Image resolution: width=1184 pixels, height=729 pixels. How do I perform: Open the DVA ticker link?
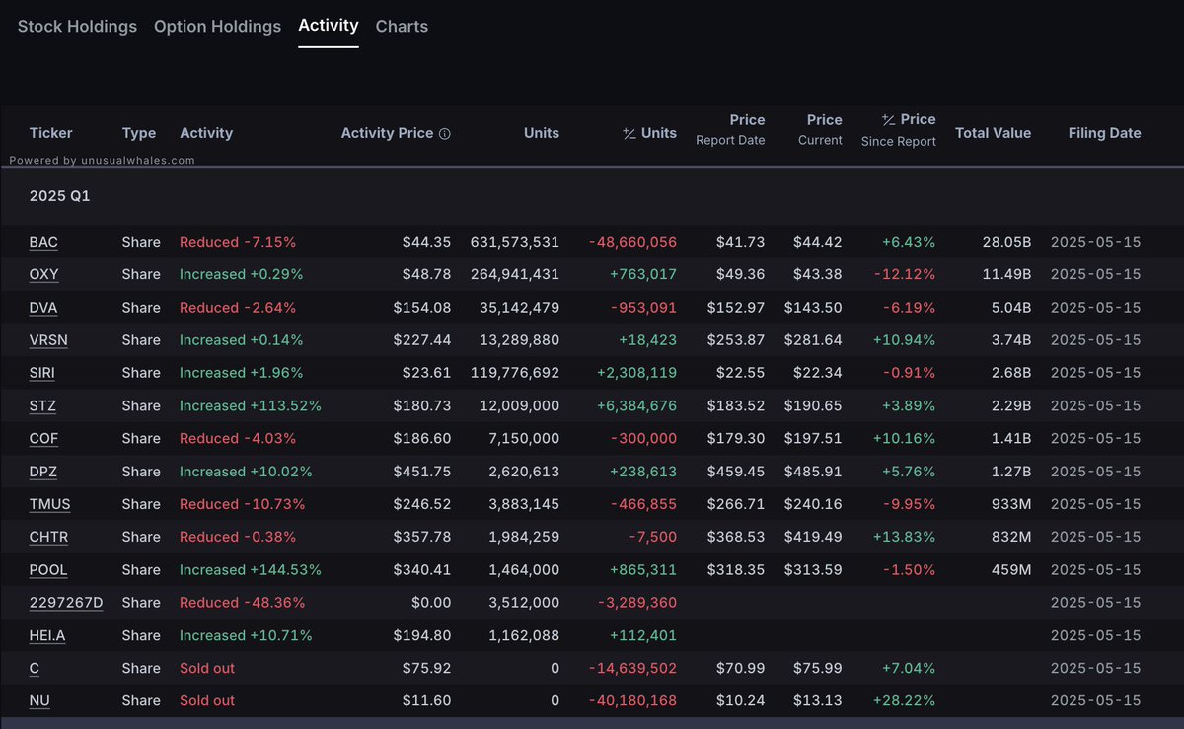click(x=43, y=308)
